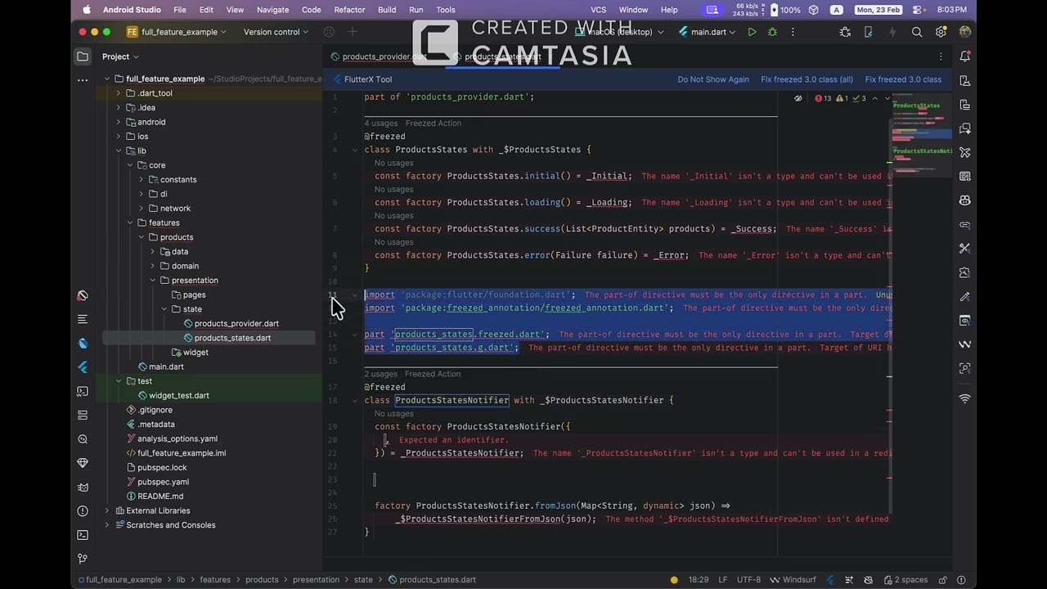Click Do Not Show Again link
1047x589 pixels.
(713, 79)
